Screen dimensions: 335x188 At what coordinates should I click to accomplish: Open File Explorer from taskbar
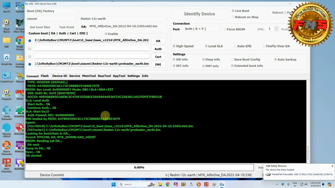(160, 184)
